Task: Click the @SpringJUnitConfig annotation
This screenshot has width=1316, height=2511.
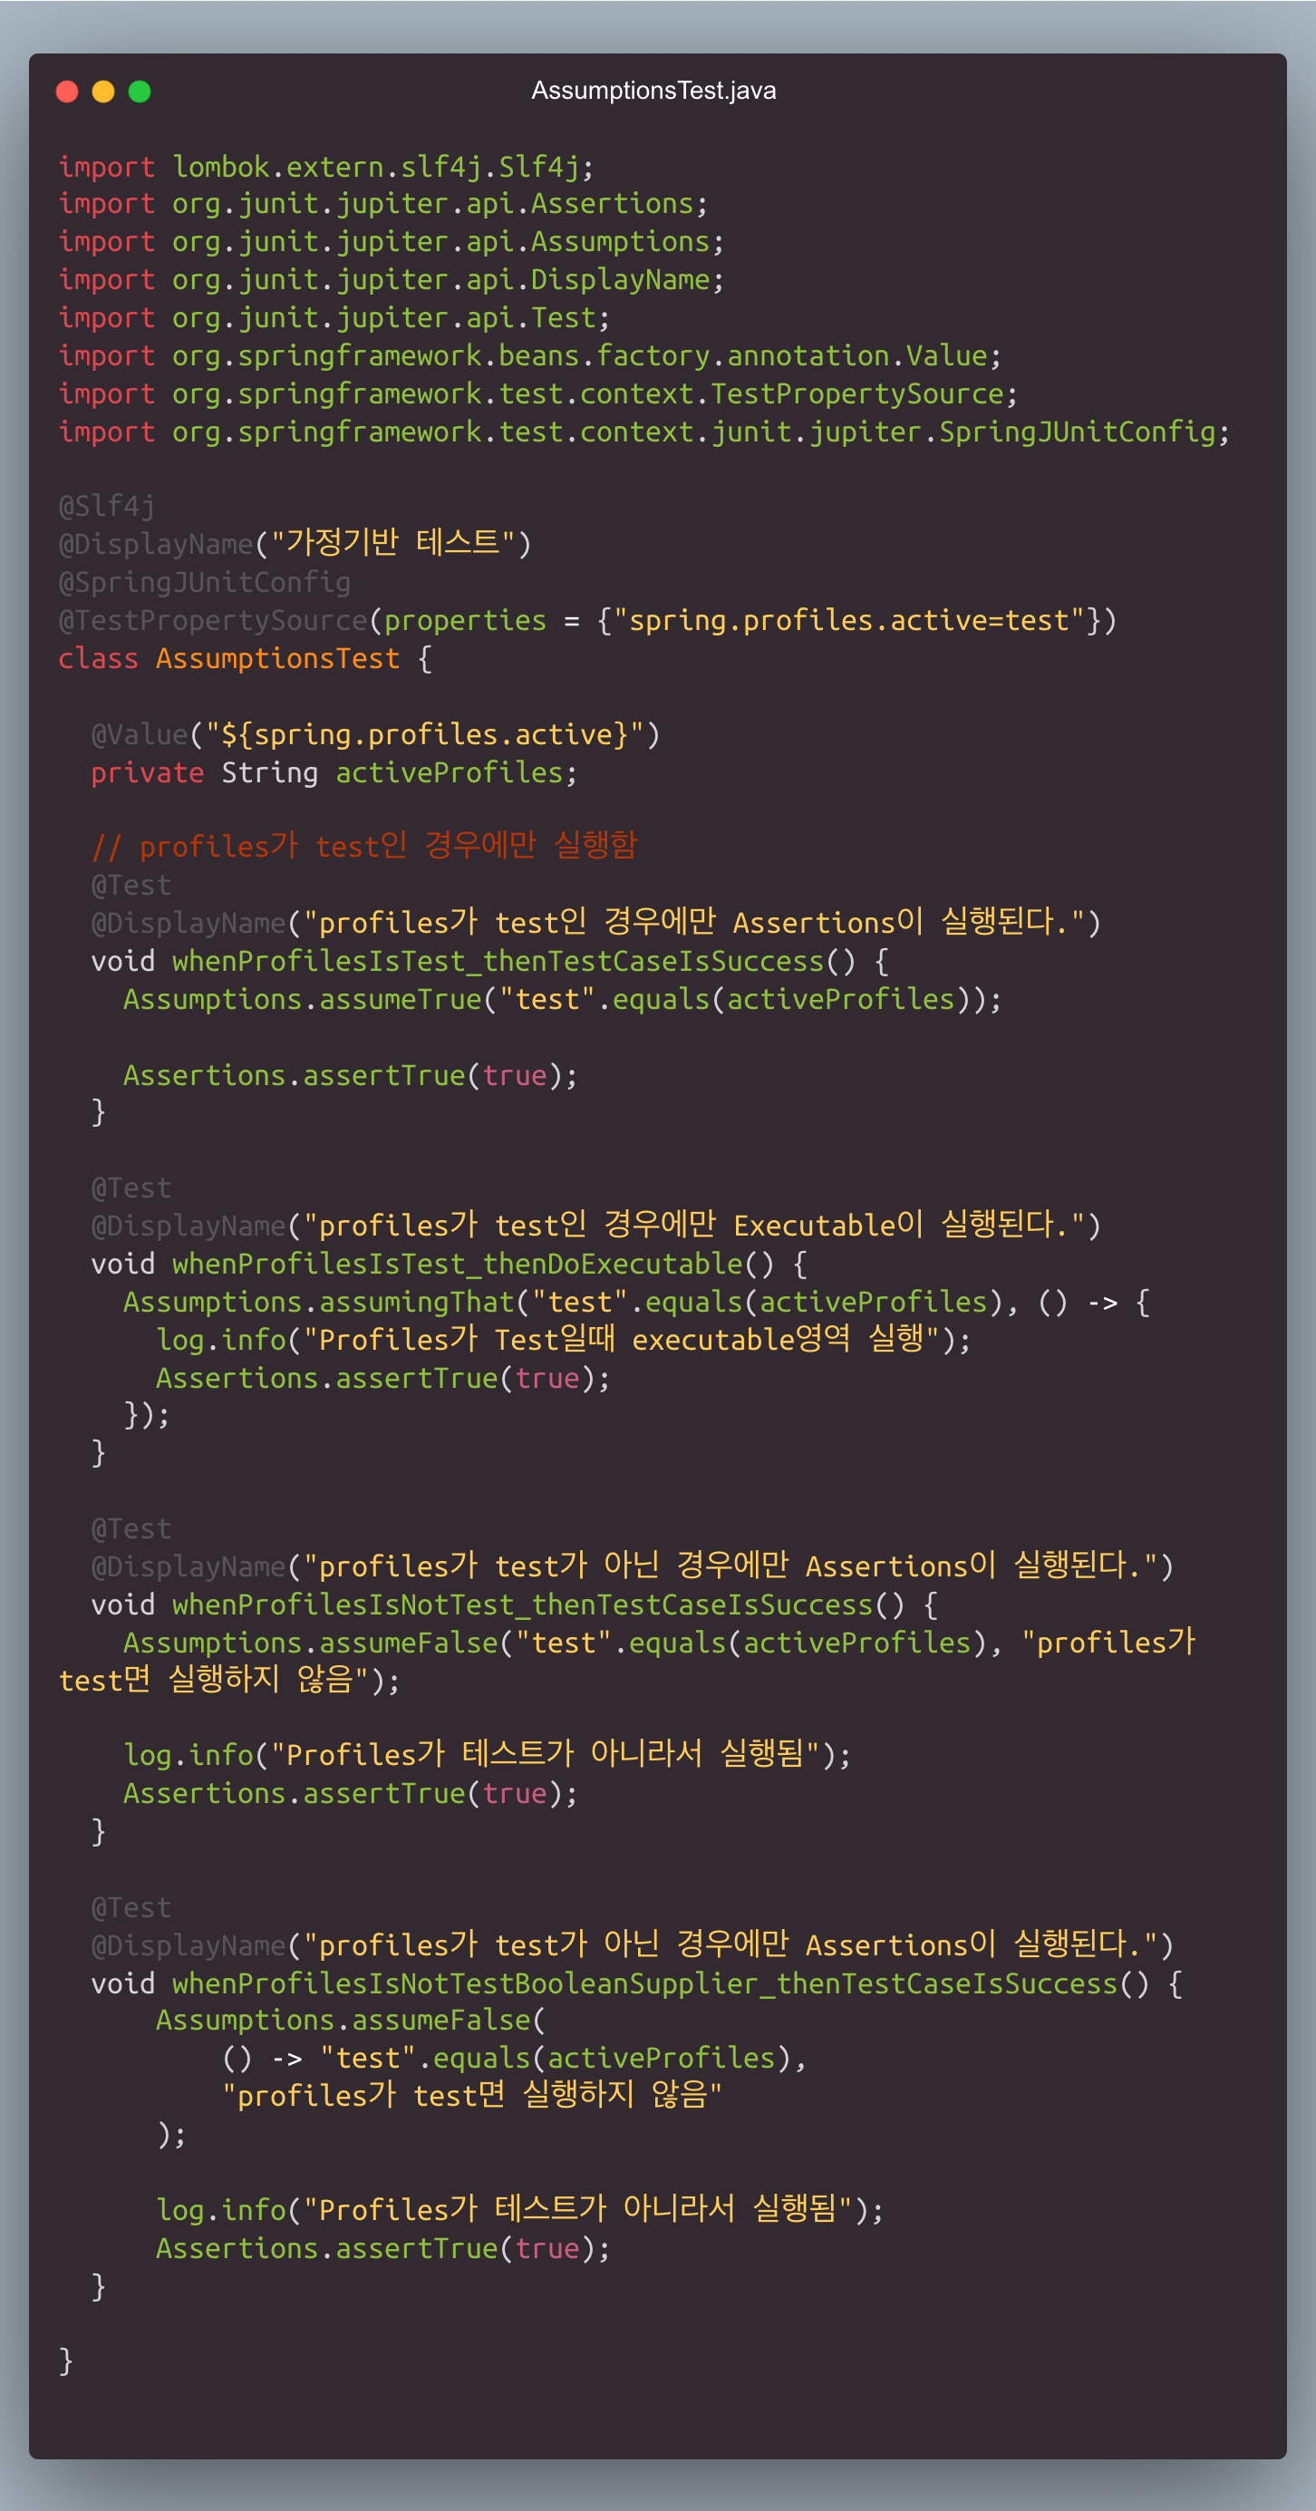Action: coord(205,582)
